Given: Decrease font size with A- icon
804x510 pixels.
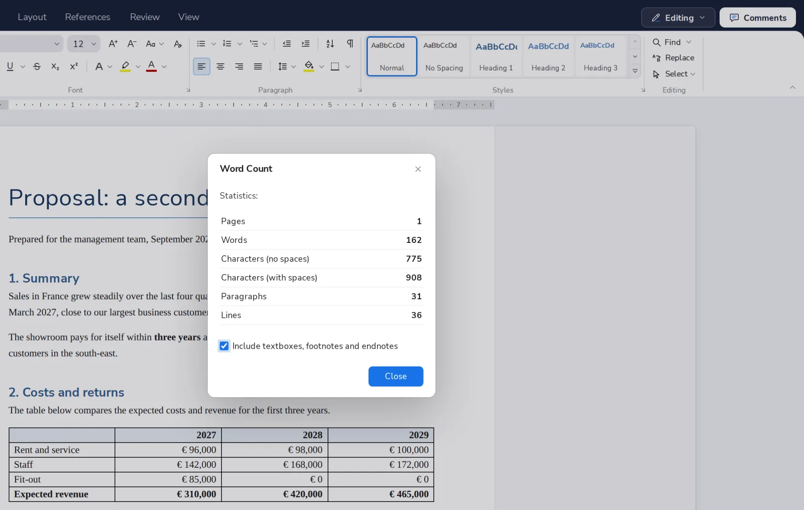Looking at the screenshot, I should (x=132, y=44).
